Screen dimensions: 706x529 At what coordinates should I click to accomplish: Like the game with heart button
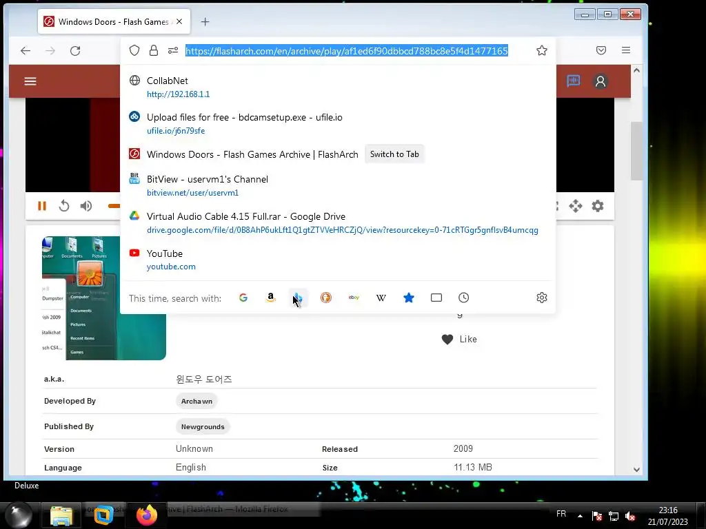point(458,339)
